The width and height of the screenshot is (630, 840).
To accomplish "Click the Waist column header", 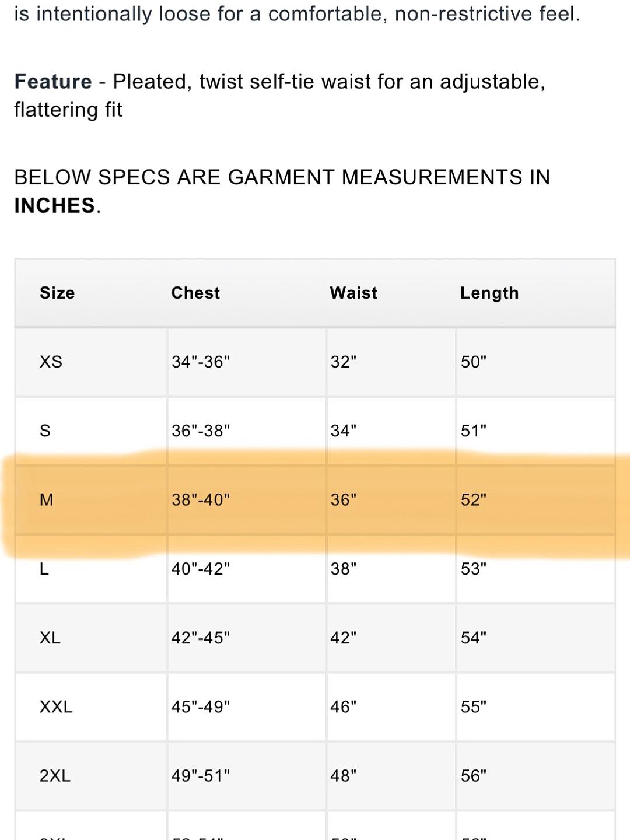I will point(353,293).
